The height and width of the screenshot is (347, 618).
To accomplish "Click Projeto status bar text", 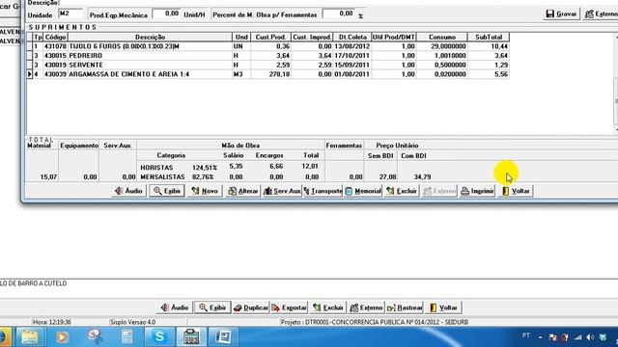I will [x=374, y=322].
